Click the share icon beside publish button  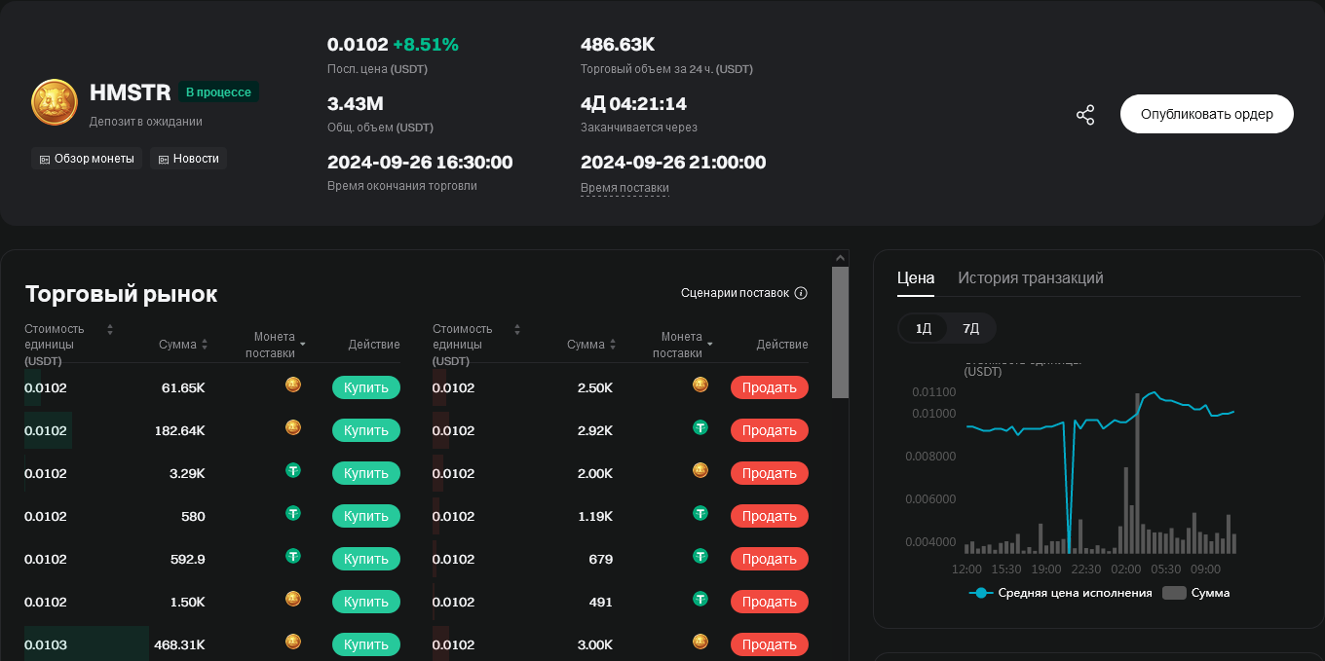click(x=1085, y=115)
